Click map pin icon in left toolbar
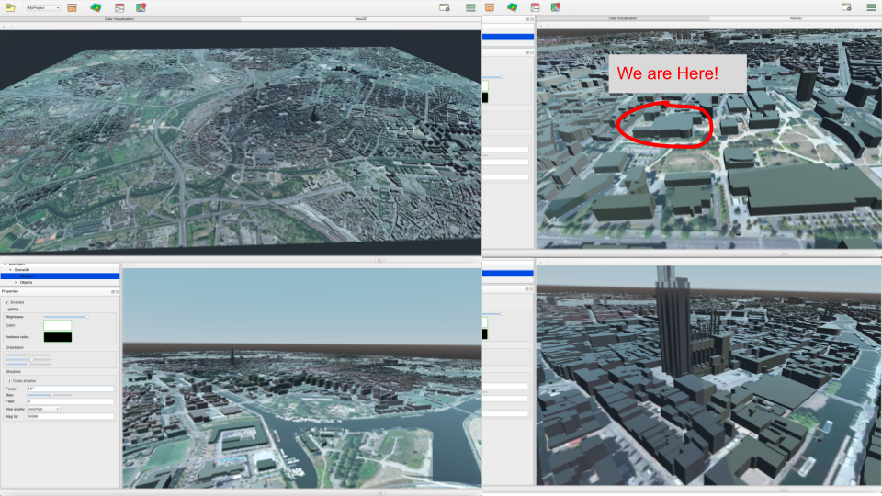Screen dimensions: 882x496 pos(141,7)
